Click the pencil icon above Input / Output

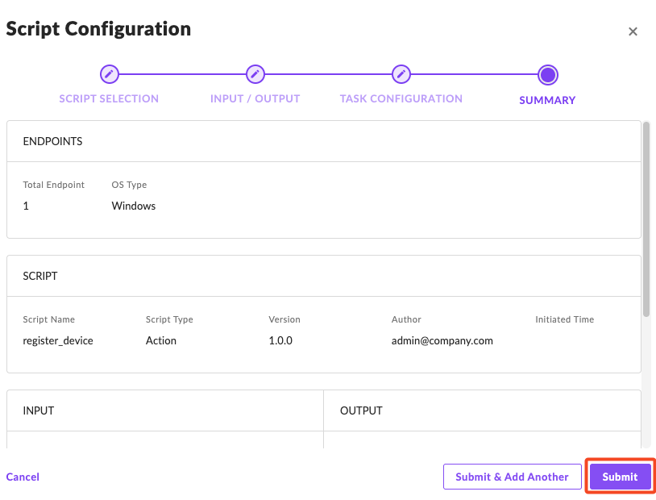[255, 75]
